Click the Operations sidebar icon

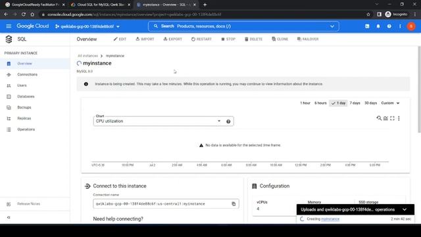(x=9, y=130)
